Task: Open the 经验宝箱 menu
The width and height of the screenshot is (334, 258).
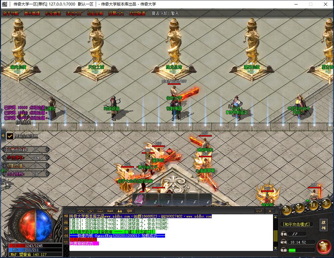Action: [95, 13]
